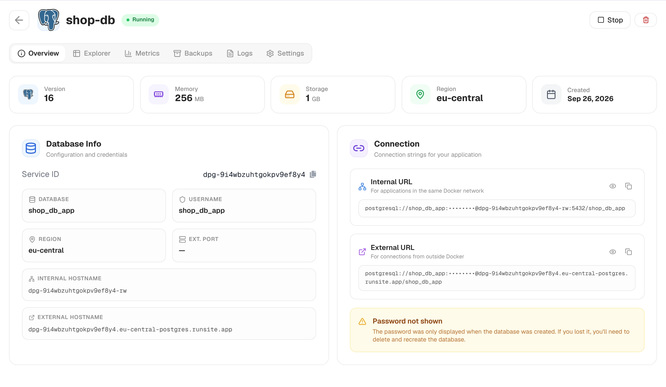
Task: Click the Connection link icon
Action: (x=359, y=148)
